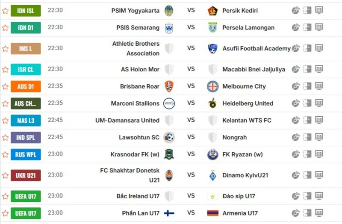Click FC Shakhtar Donetsk U21 crest
The height and width of the screenshot is (224, 342).
point(169,175)
